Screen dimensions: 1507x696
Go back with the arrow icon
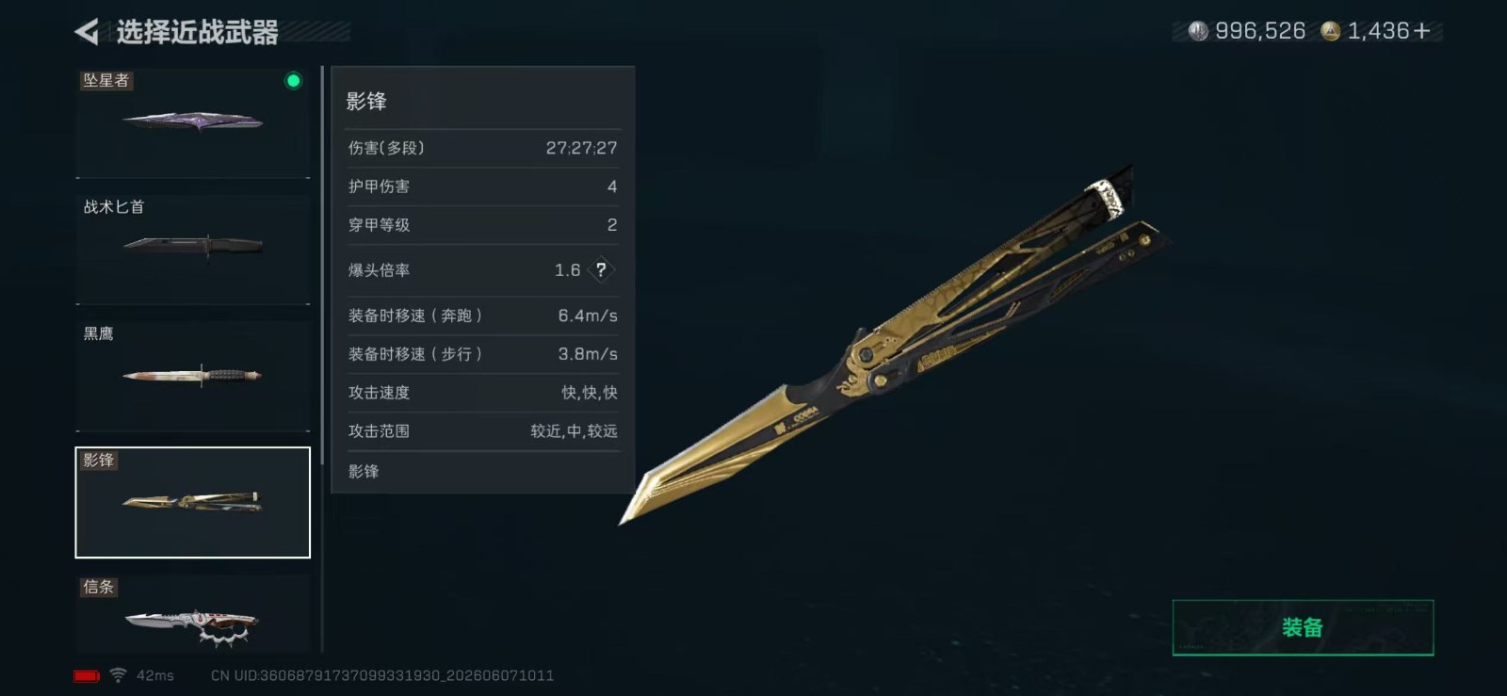(x=87, y=32)
